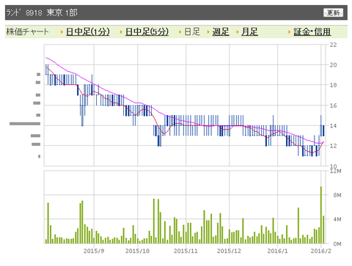Image resolution: width=352 pixels, height=266 pixels.
Task: Click the 2015/9 date axis label
Action: click(94, 251)
